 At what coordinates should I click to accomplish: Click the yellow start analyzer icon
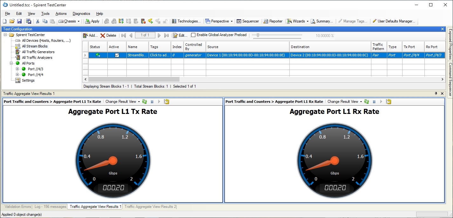click(151, 21)
